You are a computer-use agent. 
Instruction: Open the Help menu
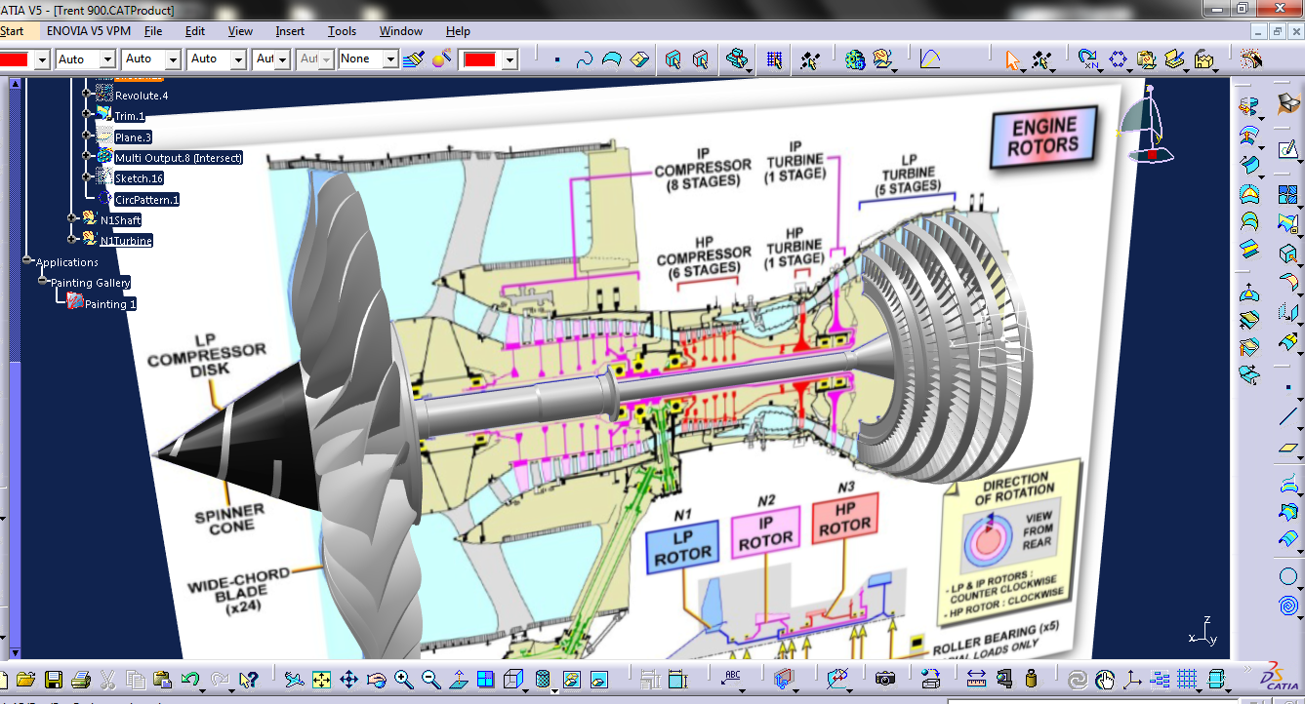(458, 31)
